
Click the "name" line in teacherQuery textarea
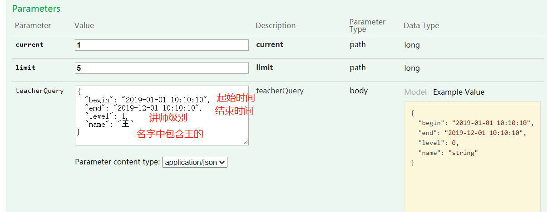coord(109,123)
